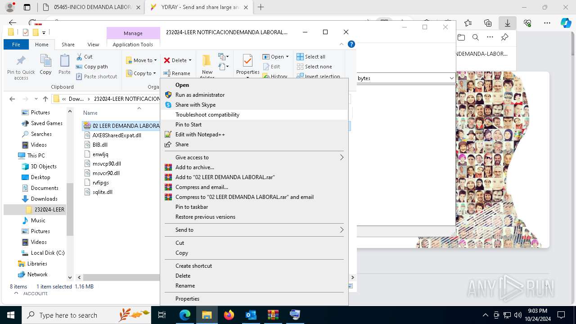Expand the Send to submenu
Image resolution: width=576 pixels, height=324 pixels.
pyautogui.click(x=254, y=230)
